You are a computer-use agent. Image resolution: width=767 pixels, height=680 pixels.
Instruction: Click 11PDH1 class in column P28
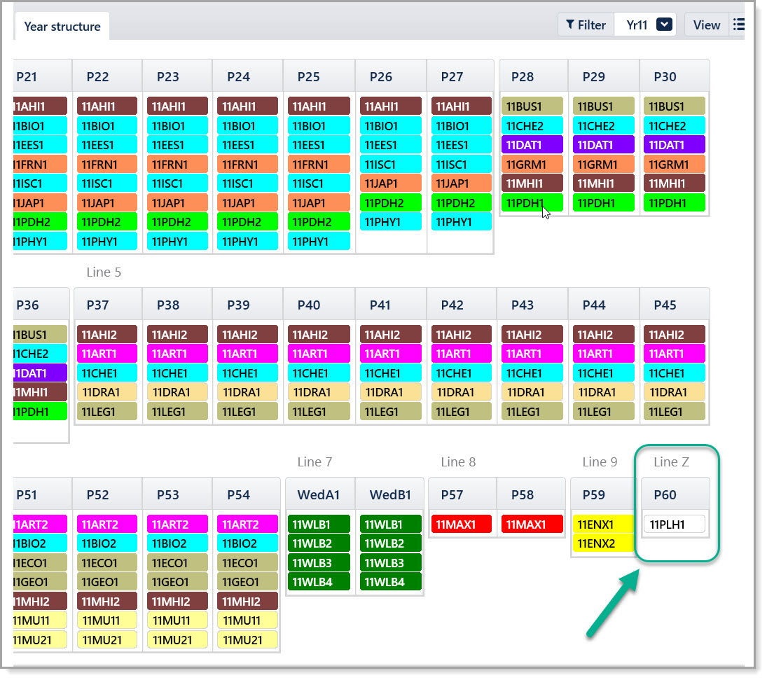[x=532, y=203]
